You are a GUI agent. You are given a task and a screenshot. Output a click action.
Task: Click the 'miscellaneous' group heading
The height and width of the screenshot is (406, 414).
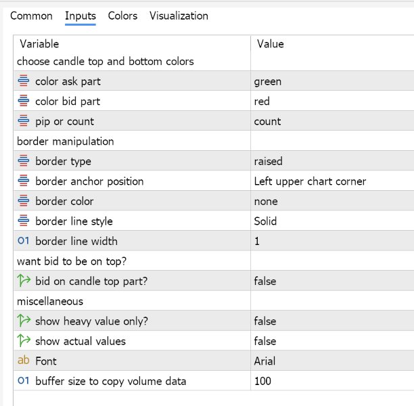pyautogui.click(x=50, y=301)
